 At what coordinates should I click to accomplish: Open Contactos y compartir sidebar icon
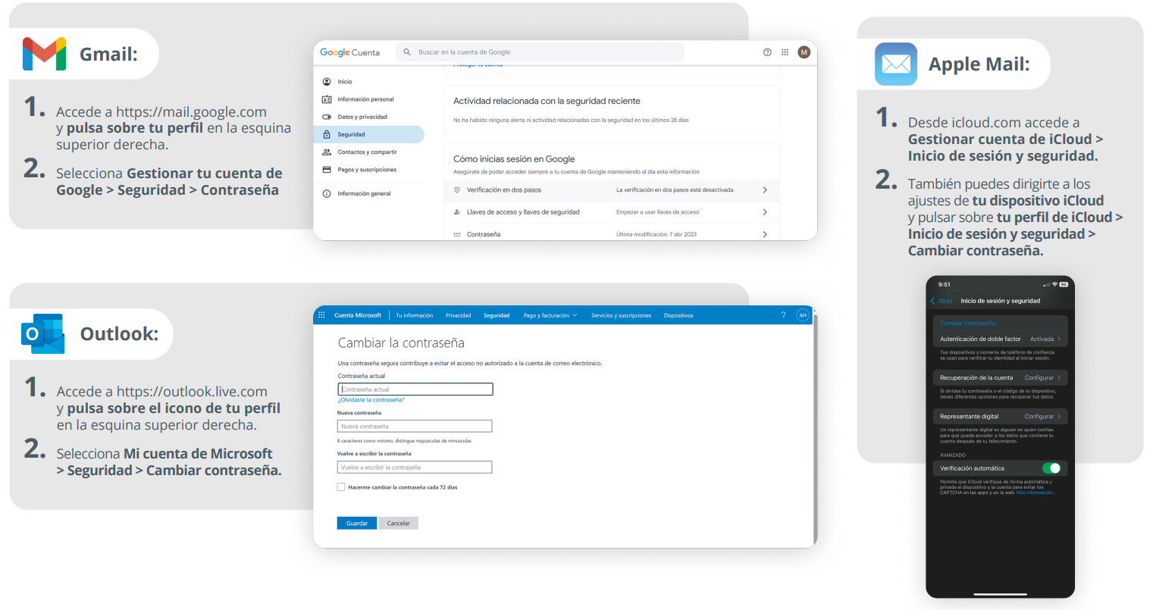(327, 152)
